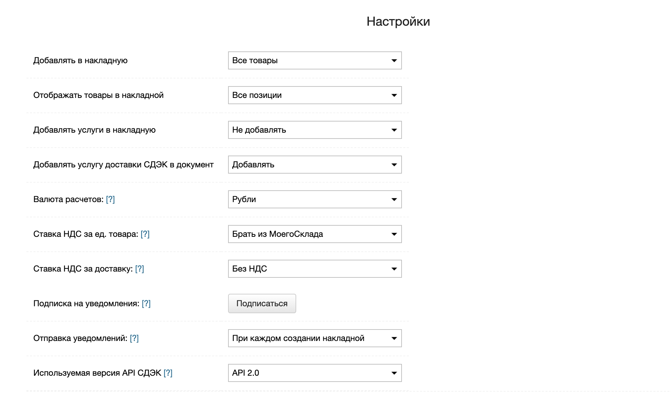This screenshot has width=671, height=400.
Task: Show help for 'Отправка уведомлений'
Action: click(x=134, y=338)
